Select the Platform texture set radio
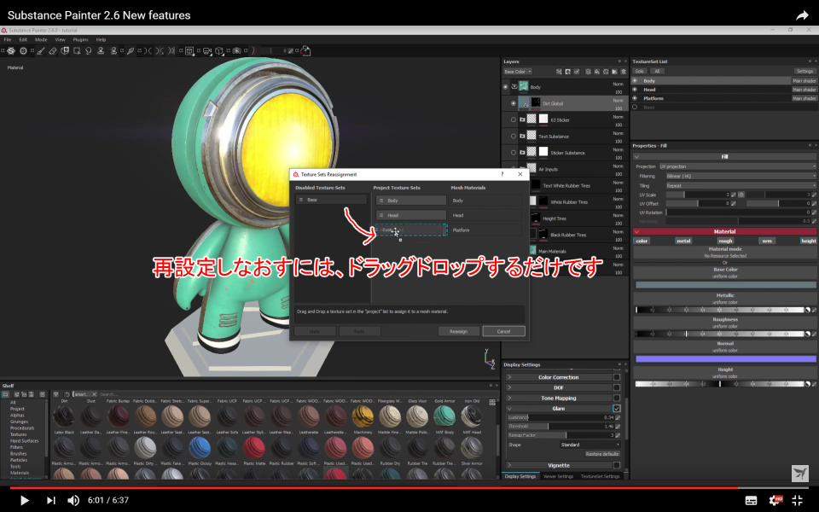Image resolution: width=819 pixels, height=512 pixels. [x=635, y=98]
